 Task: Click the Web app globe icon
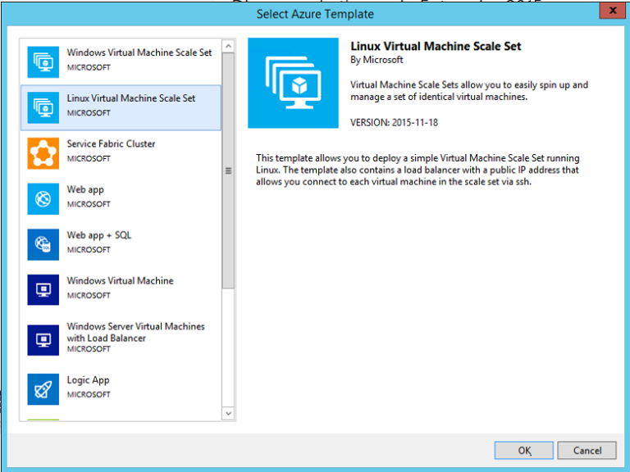(43, 198)
